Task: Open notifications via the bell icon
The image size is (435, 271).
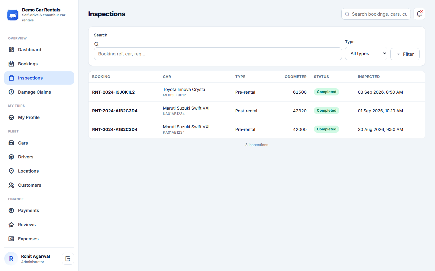Action: (419, 14)
